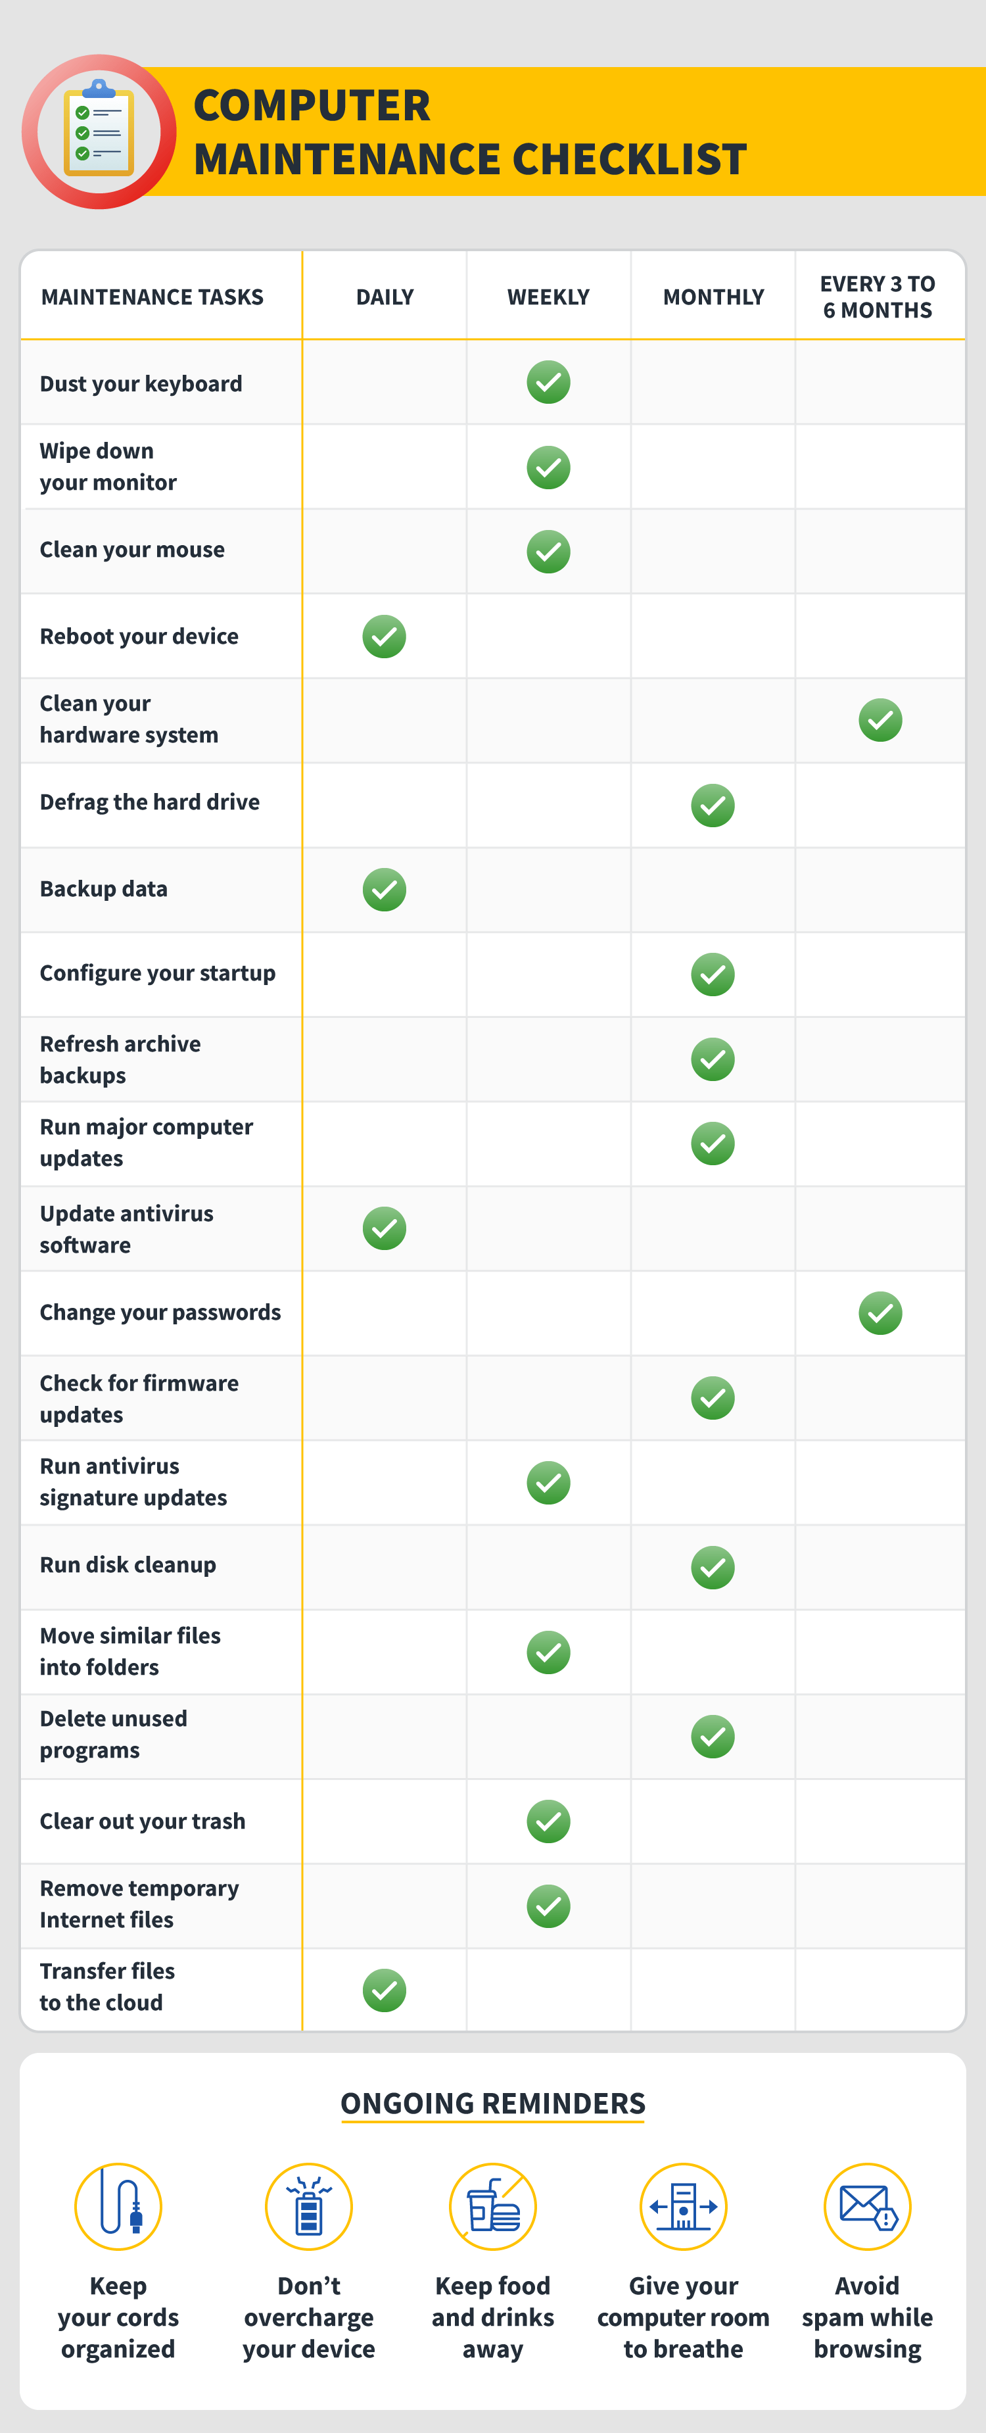Select the EVERY 3 TO 6 MONTHS header
Image resolution: width=986 pixels, height=2433 pixels.
[878, 297]
